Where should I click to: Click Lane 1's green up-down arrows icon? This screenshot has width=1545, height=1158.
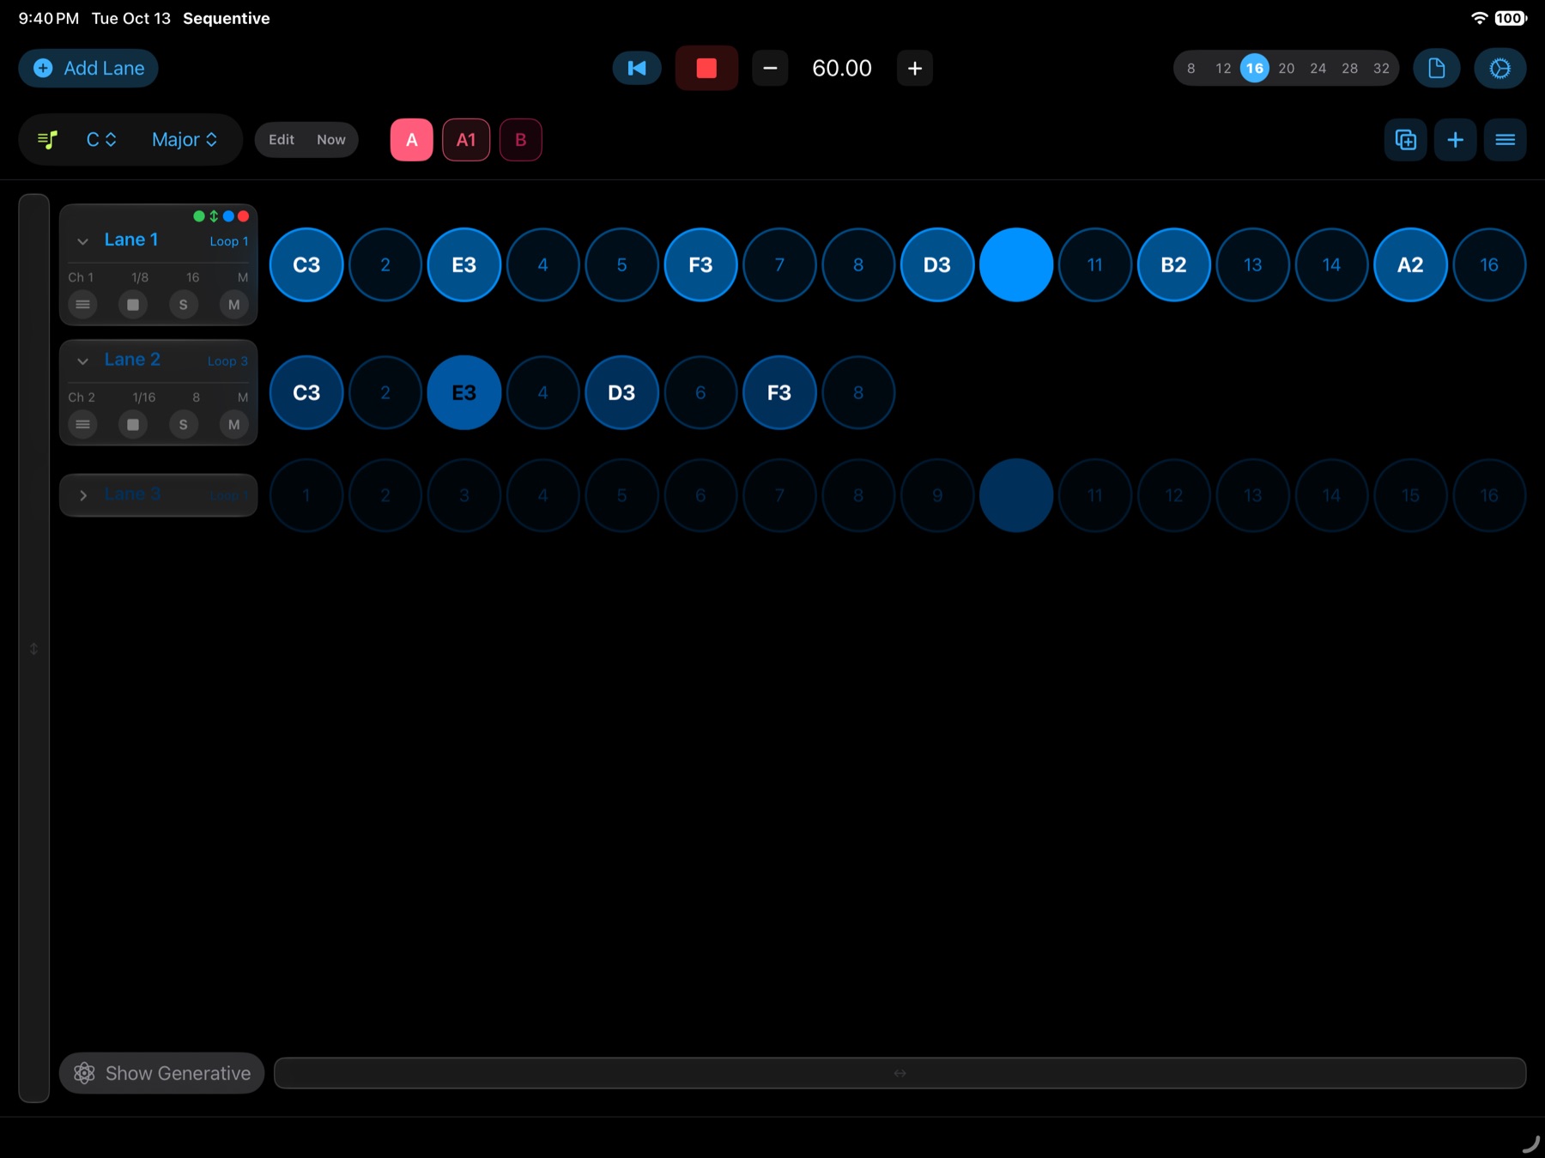tap(214, 216)
